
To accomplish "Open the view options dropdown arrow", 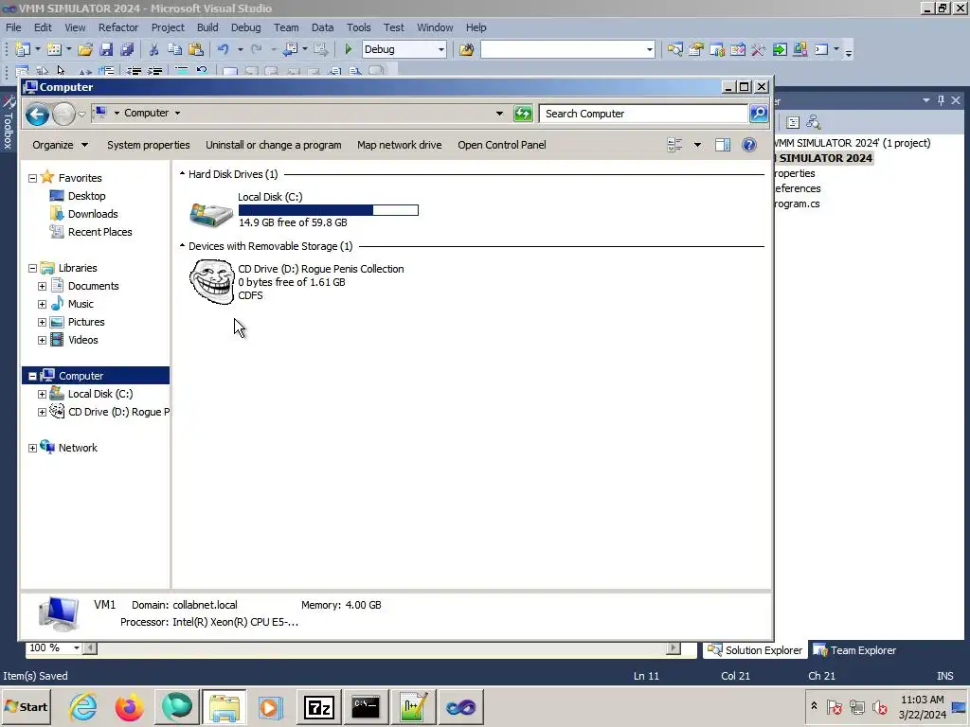I will (x=697, y=145).
